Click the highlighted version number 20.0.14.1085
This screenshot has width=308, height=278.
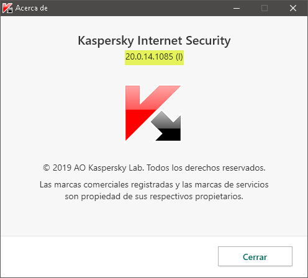point(149,56)
